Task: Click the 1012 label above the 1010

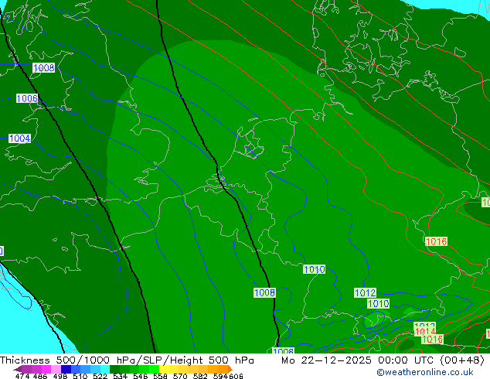Action: (365, 292)
